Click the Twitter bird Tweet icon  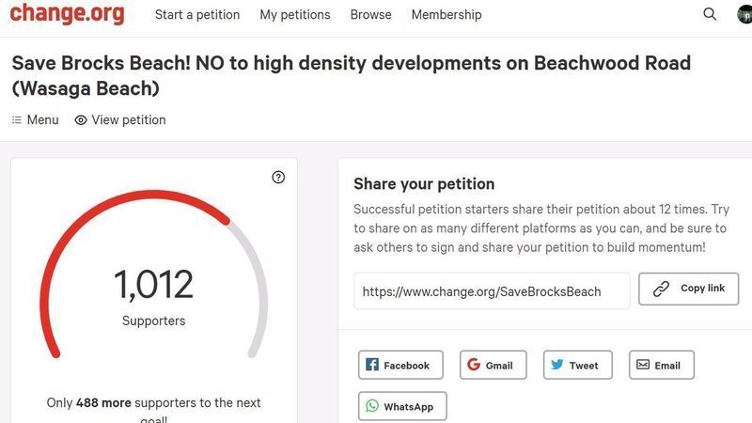(557, 365)
